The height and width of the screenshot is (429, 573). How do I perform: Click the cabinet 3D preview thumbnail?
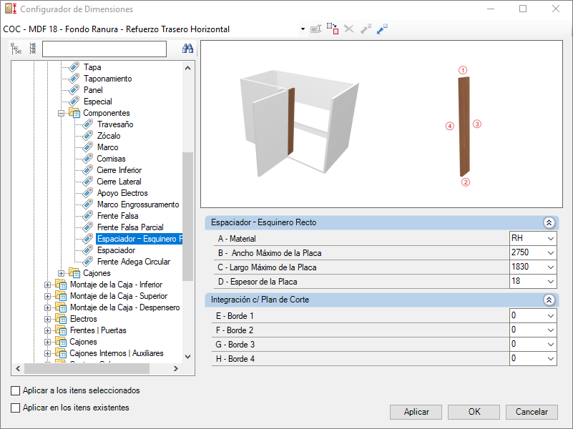299,124
